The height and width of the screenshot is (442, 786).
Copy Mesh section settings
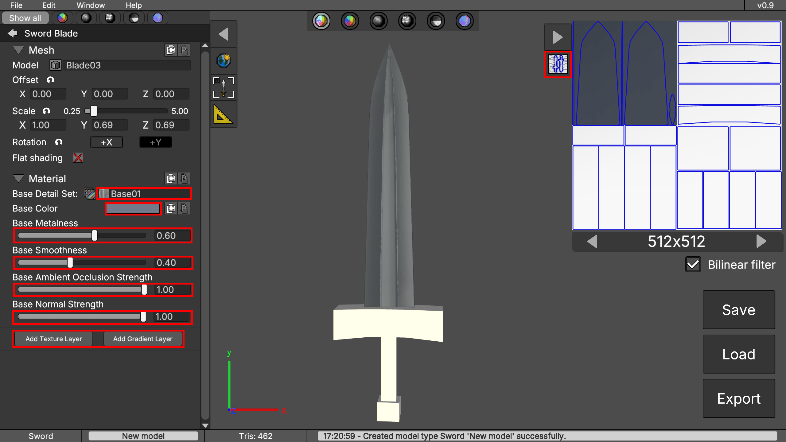(171, 50)
